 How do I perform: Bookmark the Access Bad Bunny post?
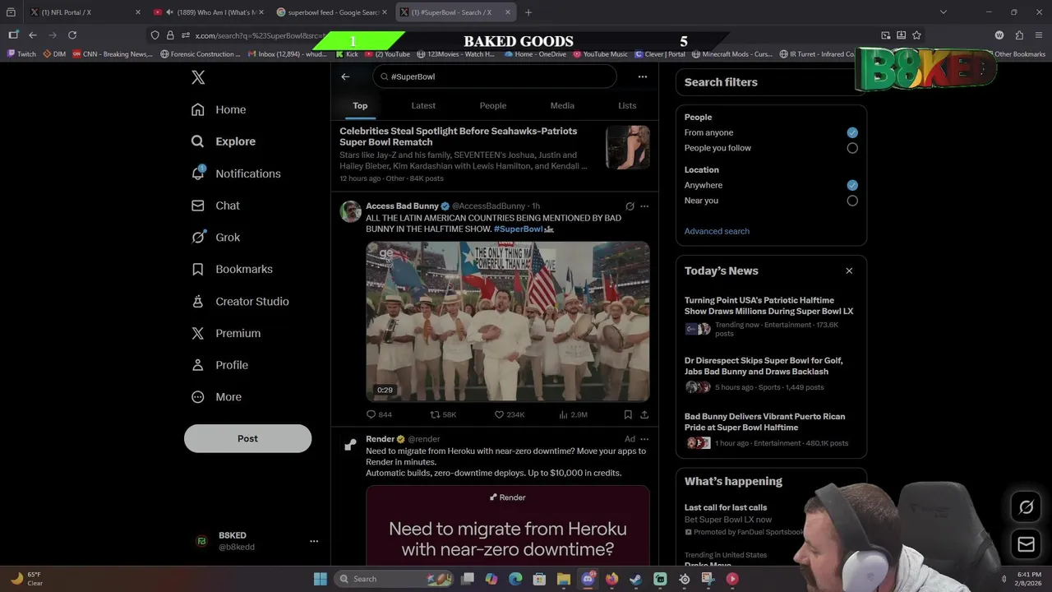pyautogui.click(x=628, y=414)
